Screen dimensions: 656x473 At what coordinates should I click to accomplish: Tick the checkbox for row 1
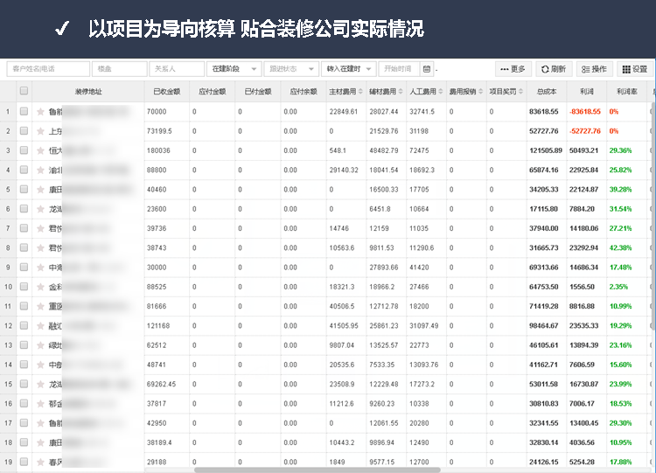(24, 111)
